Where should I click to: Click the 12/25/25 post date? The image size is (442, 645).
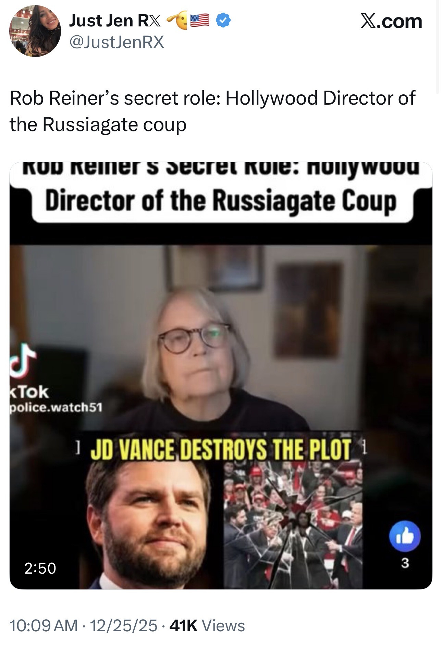click(123, 625)
